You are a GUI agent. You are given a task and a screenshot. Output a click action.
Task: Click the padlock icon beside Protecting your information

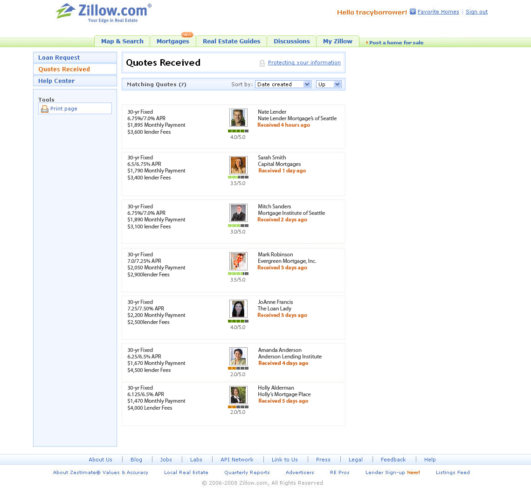(x=262, y=63)
